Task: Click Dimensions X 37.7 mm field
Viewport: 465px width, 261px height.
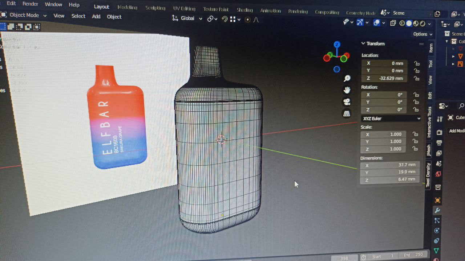Action: point(390,165)
